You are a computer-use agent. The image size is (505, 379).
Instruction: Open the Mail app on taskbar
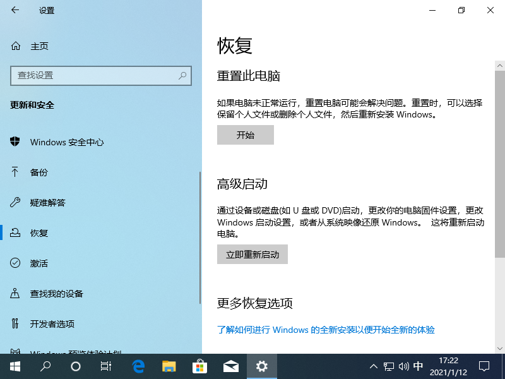(x=231, y=366)
